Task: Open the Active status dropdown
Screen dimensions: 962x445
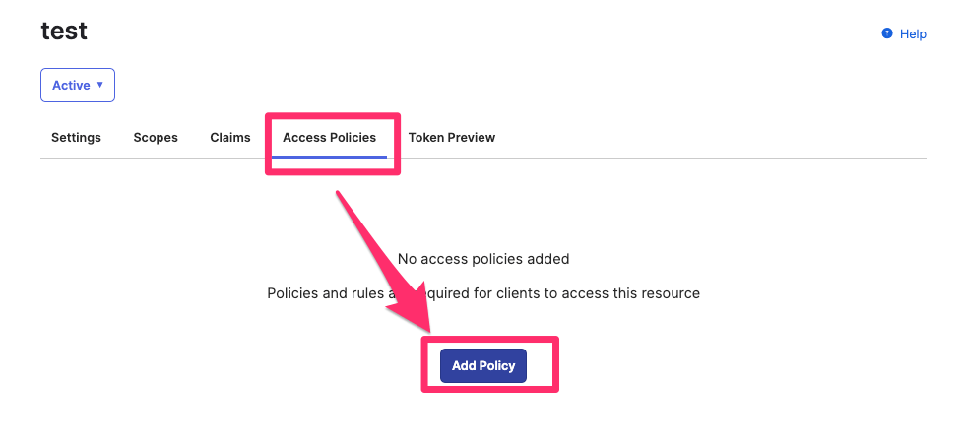Action: pyautogui.click(x=78, y=86)
